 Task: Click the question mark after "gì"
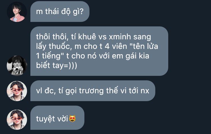coord(82,12)
